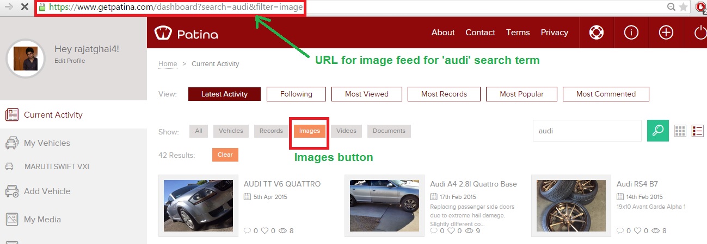Select Most Viewed view
The height and width of the screenshot is (244, 707).
(367, 94)
